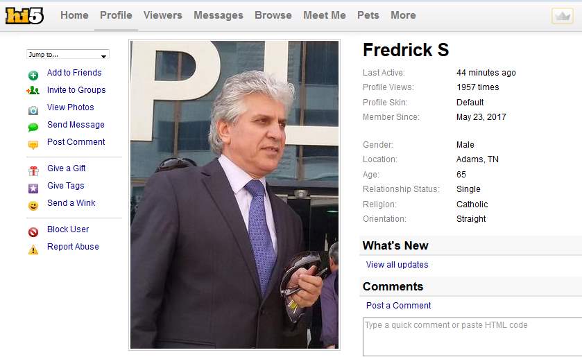Click the smiley Send a Wink icon
This screenshot has width=582, height=357.
(x=33, y=206)
